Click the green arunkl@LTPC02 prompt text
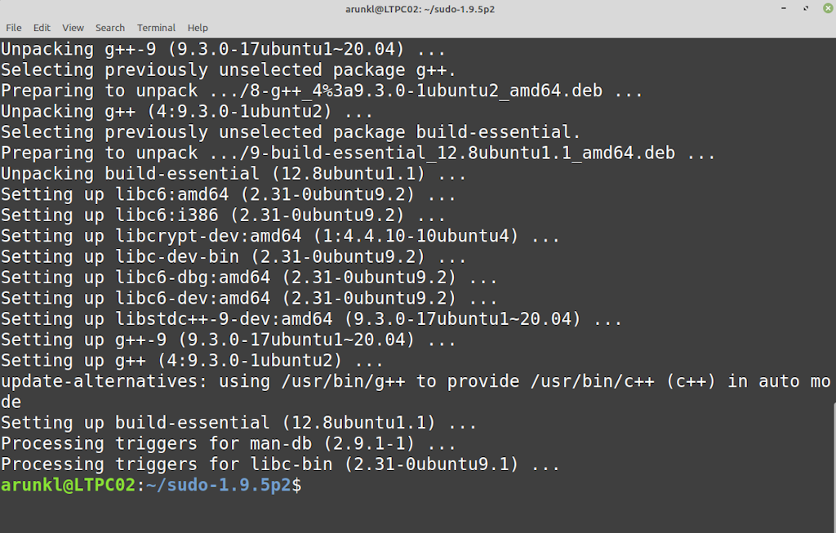Screen dimensions: 836x533 [69, 485]
